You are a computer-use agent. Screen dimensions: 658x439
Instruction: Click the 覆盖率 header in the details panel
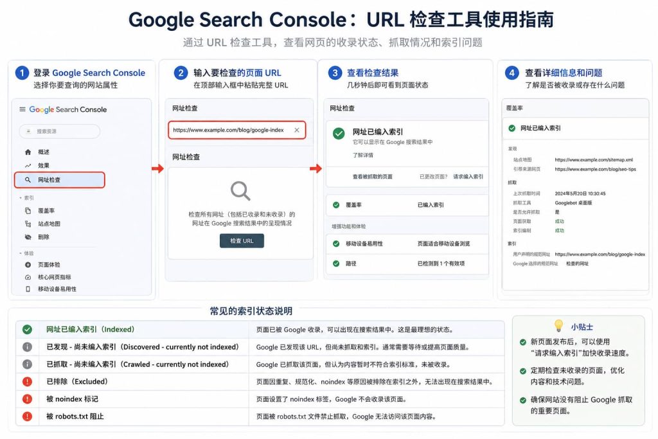515,108
